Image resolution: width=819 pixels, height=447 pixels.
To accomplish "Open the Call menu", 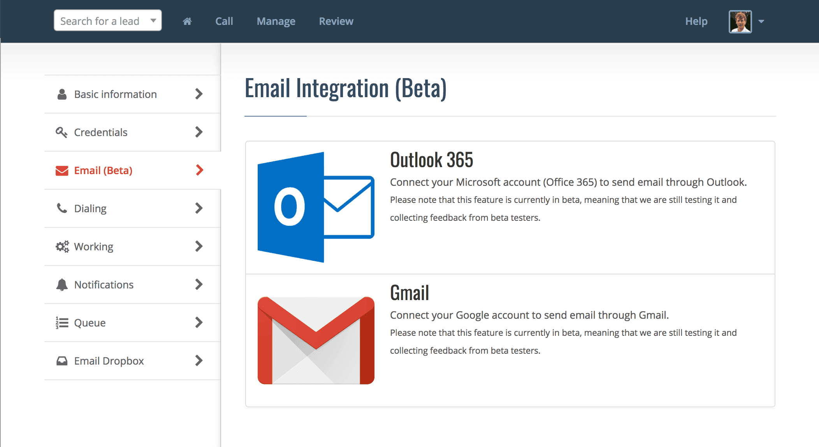I will click(x=224, y=21).
